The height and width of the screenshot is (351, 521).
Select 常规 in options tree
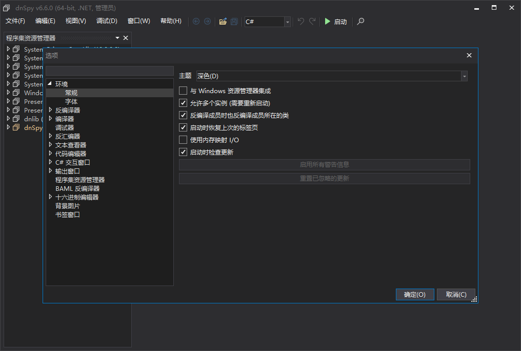coord(71,93)
